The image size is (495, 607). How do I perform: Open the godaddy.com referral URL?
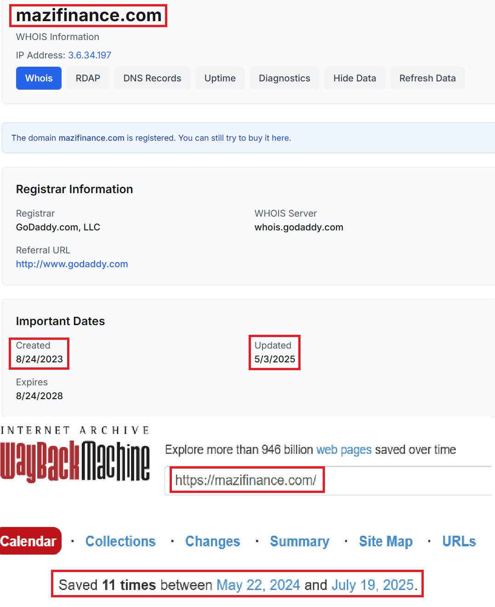(72, 264)
